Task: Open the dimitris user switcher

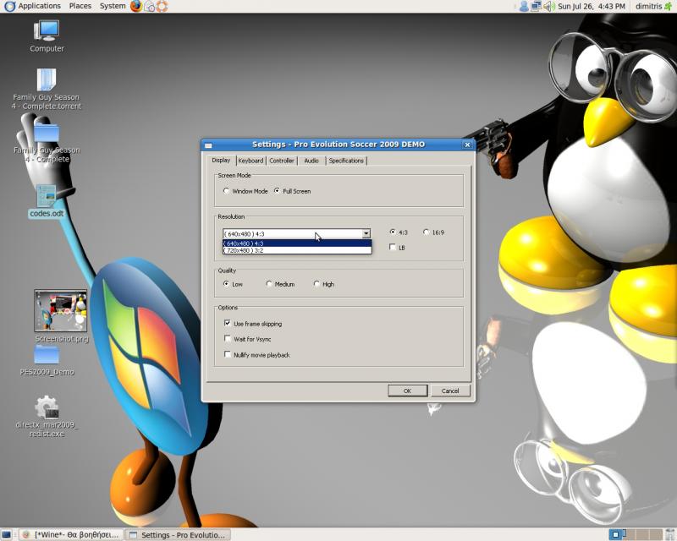Action: point(648,6)
